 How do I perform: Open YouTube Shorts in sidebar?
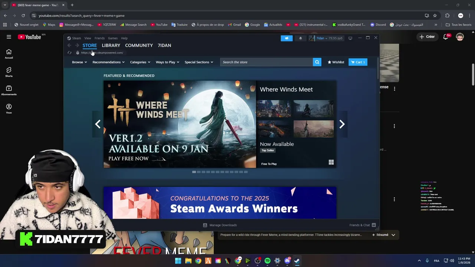pos(9,72)
